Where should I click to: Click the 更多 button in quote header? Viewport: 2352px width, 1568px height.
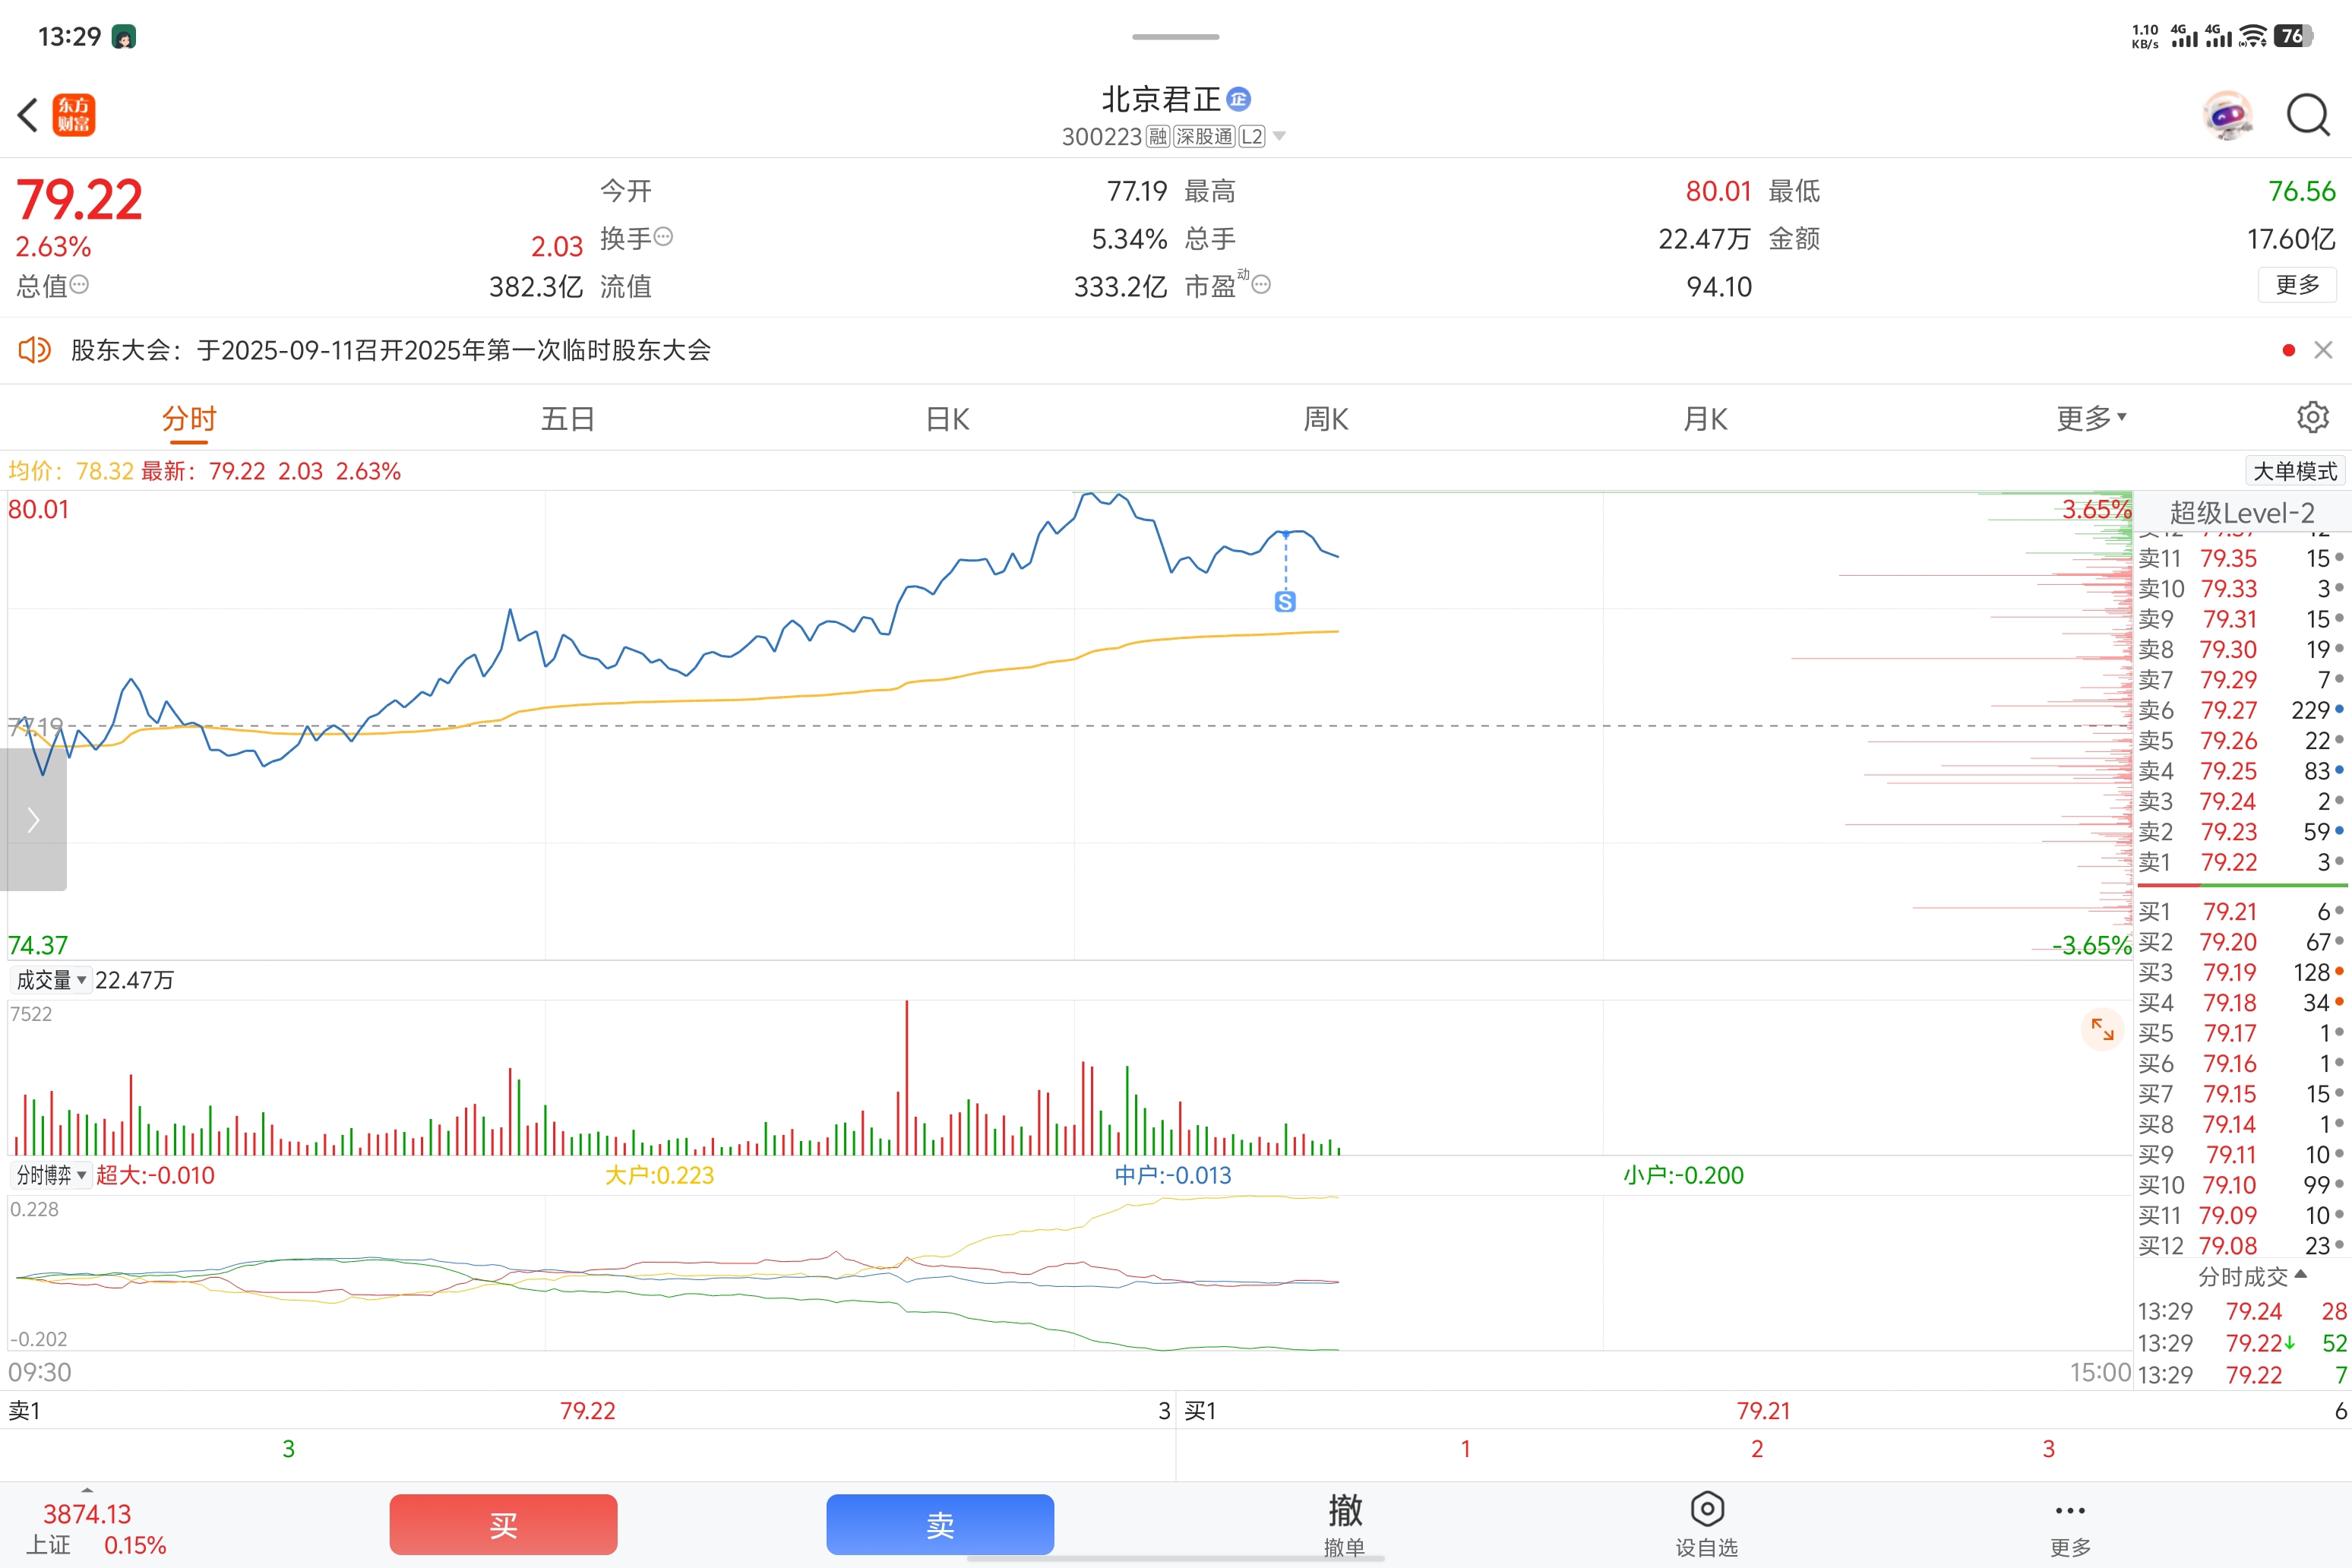point(2297,285)
